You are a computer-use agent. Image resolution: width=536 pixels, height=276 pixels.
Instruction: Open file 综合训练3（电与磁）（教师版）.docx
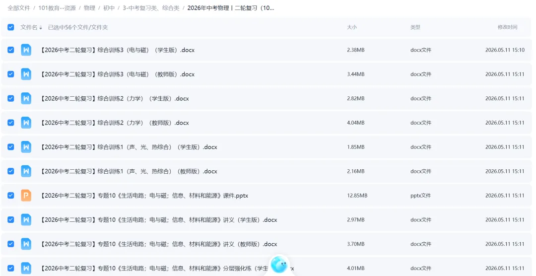(x=118, y=74)
